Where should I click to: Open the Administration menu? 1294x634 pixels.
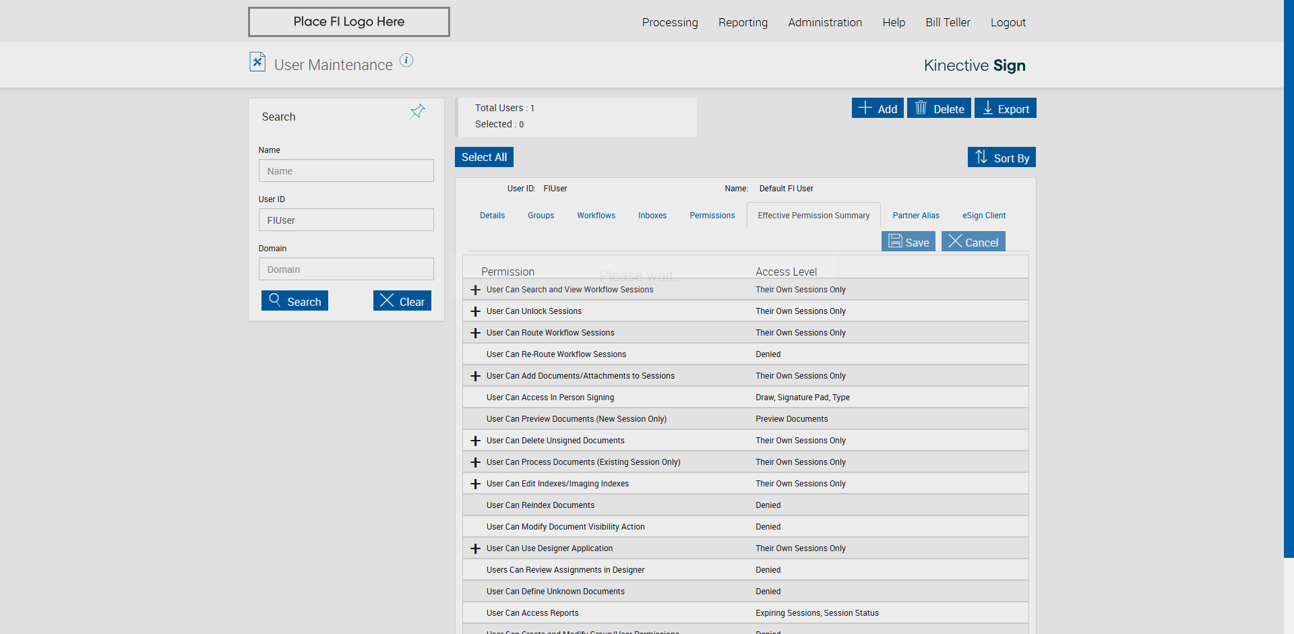[824, 22]
